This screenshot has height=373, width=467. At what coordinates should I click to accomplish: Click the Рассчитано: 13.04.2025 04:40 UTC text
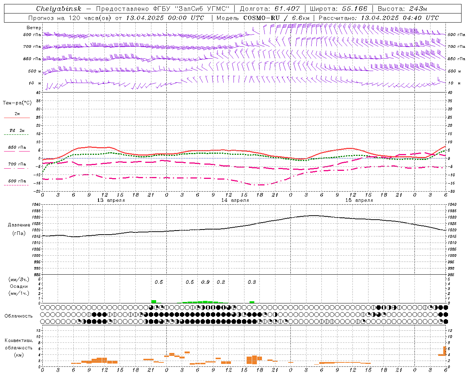coord(379,18)
